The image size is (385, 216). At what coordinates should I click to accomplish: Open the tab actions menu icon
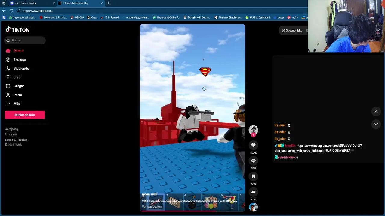(4, 3)
